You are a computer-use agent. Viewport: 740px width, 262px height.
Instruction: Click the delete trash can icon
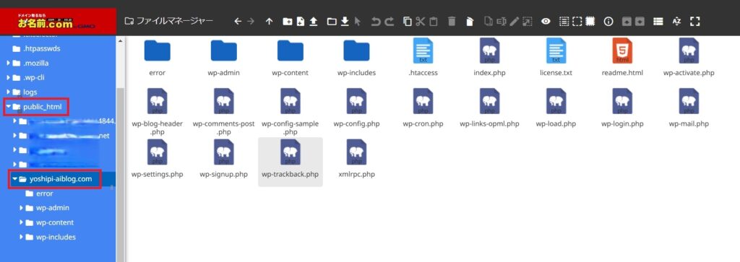pos(452,21)
